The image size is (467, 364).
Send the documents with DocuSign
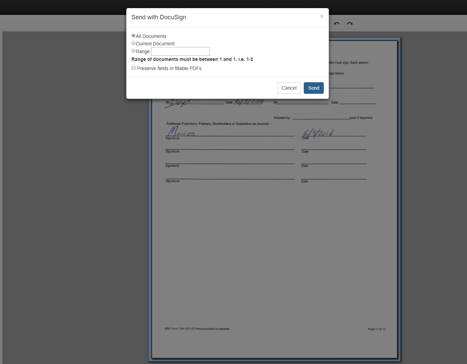[x=314, y=88]
